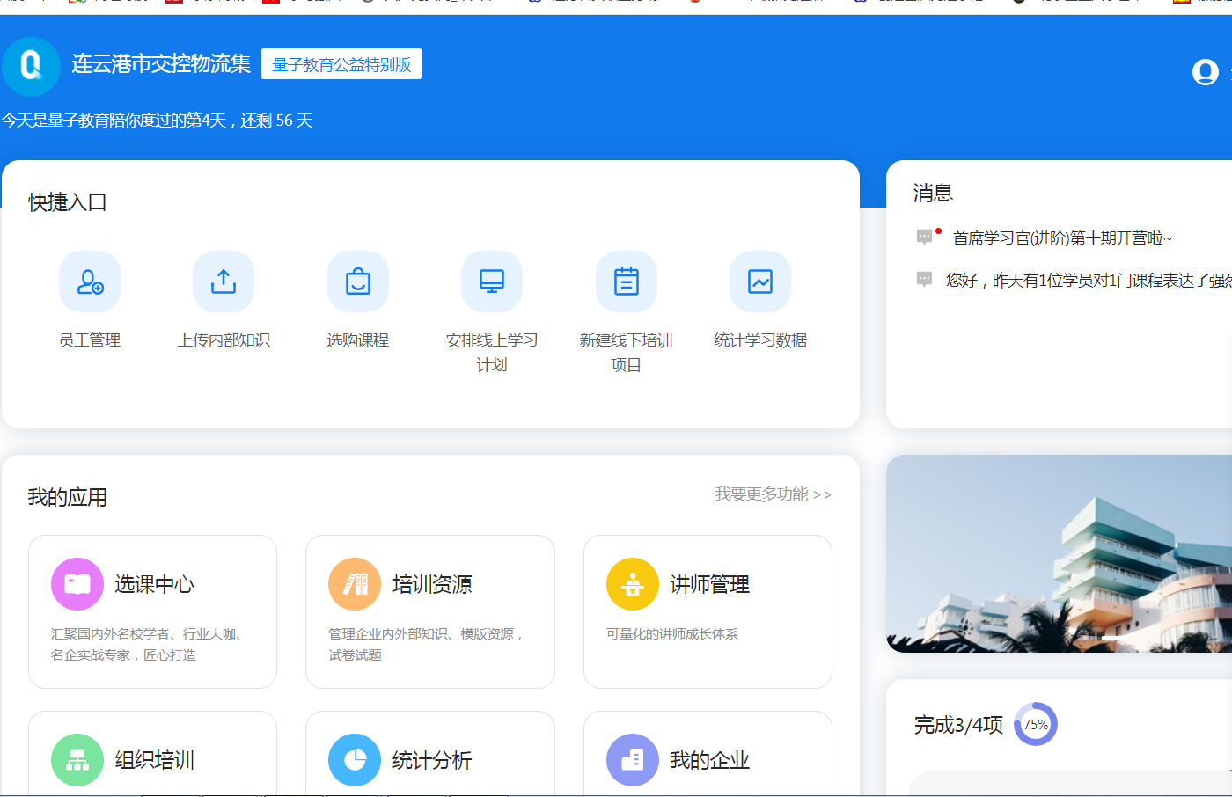This screenshot has width=1232, height=797.
Task: Click the pink 选课中心 book icon
Action: click(77, 584)
